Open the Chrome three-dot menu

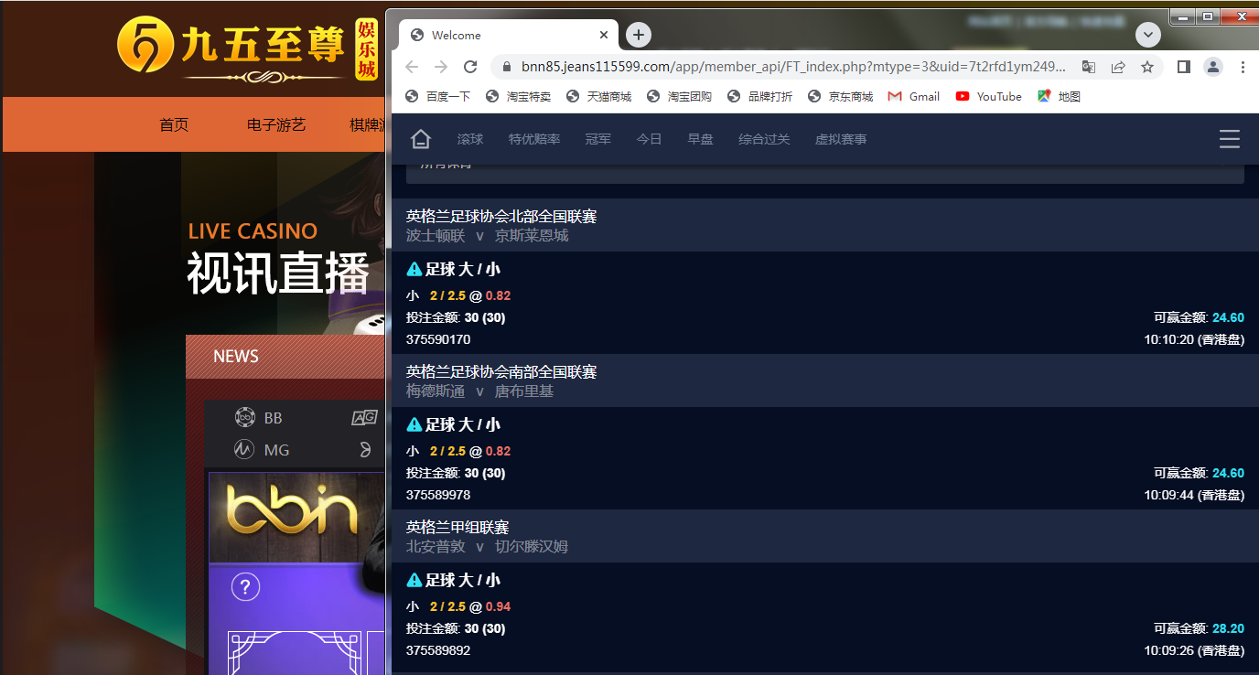coord(1243,67)
